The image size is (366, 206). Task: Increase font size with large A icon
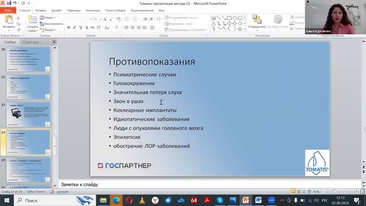point(105,19)
